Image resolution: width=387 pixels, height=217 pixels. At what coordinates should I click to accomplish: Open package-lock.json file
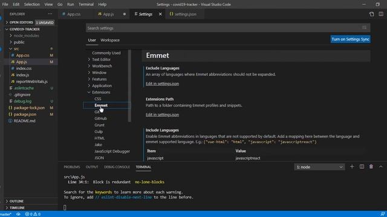29,108
